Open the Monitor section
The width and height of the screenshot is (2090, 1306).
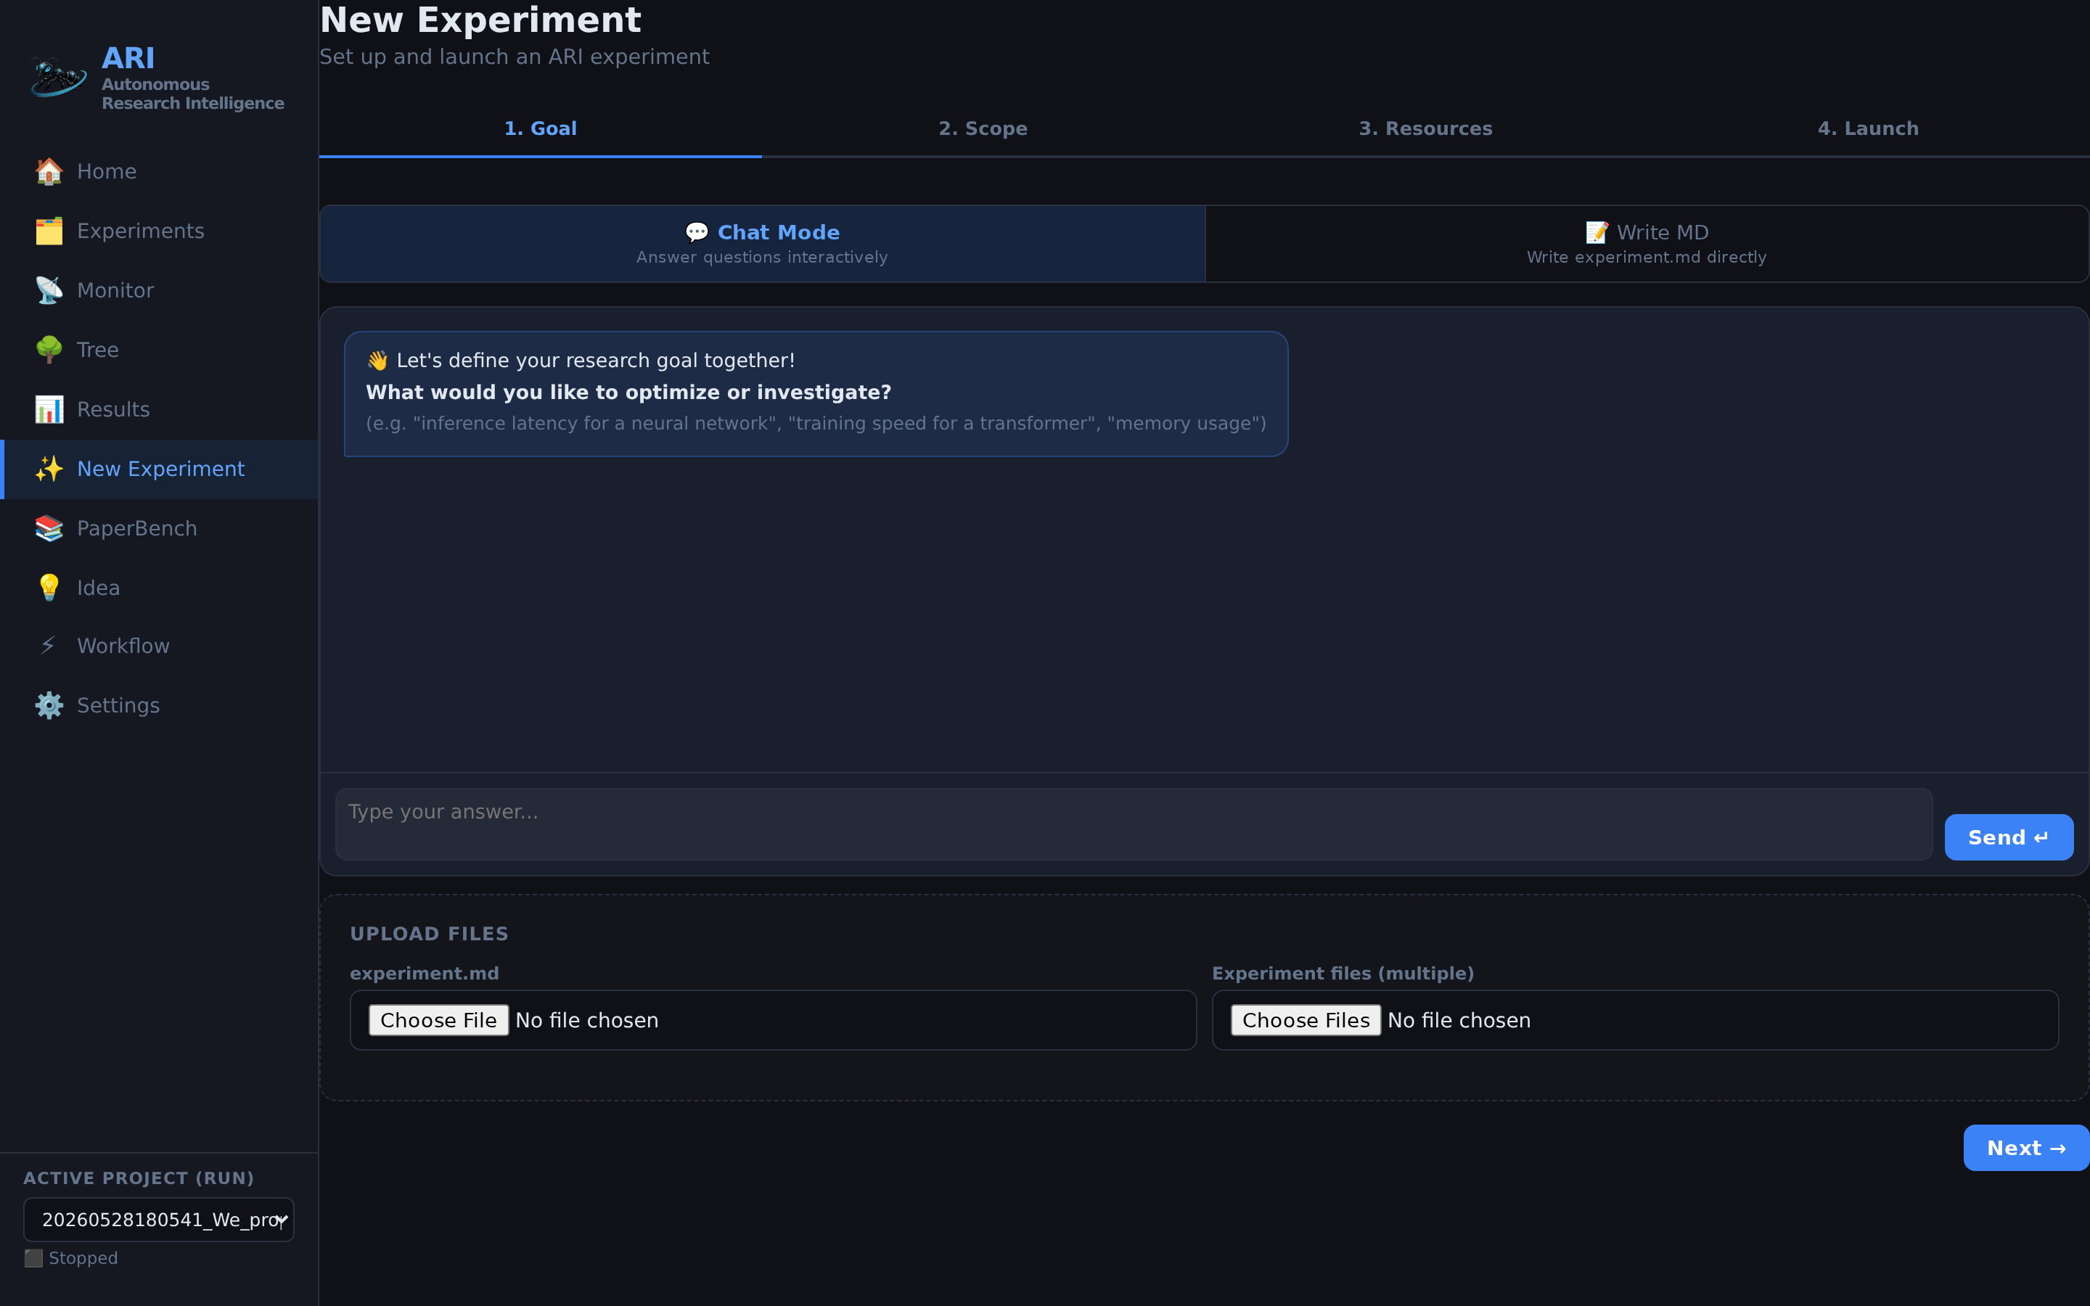pos(160,291)
